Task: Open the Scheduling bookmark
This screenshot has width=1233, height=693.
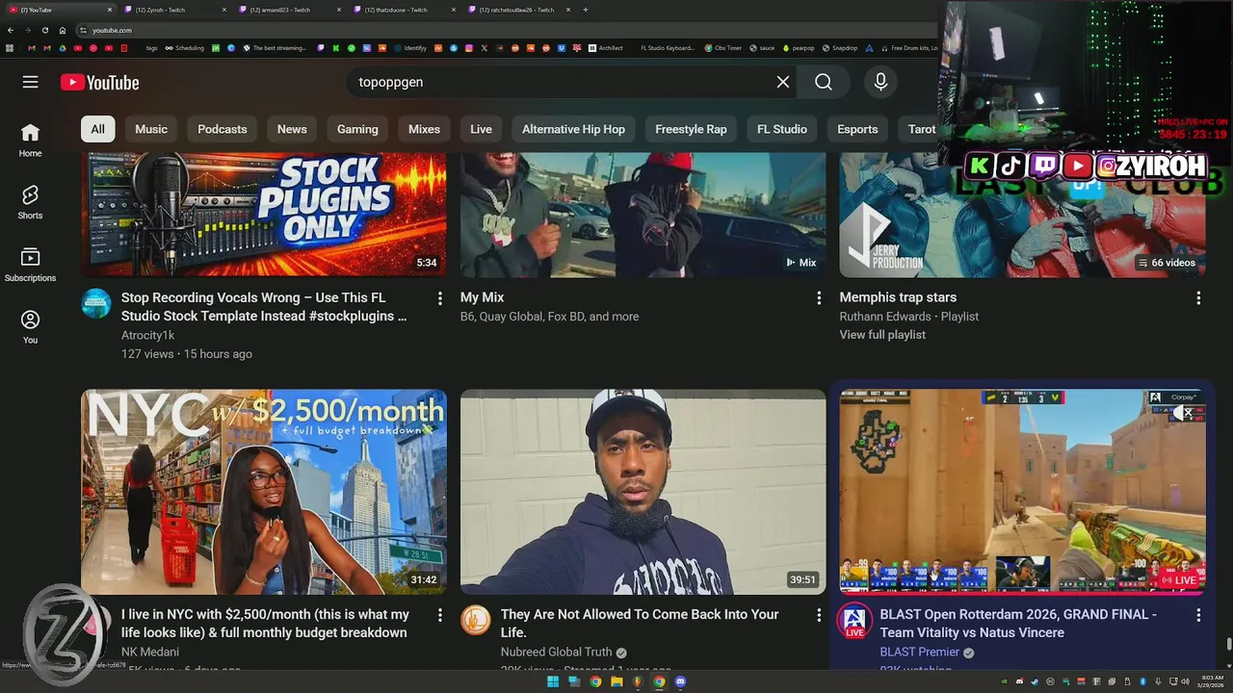Action: tap(184, 47)
